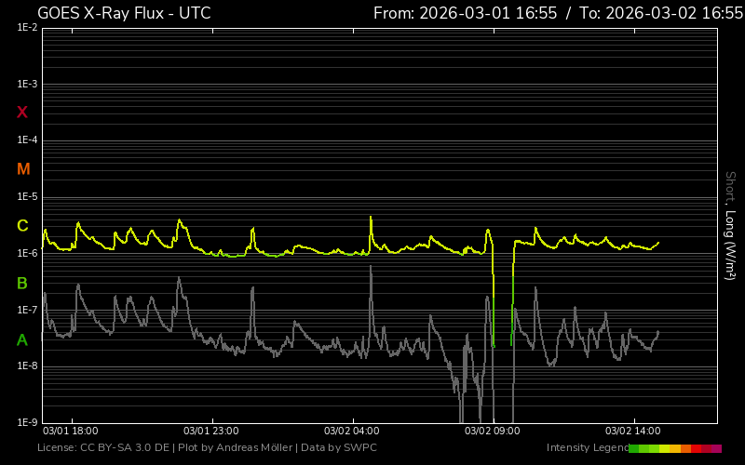Click the orange M flare class label
This screenshot has width=745, height=465.
[x=23, y=169]
